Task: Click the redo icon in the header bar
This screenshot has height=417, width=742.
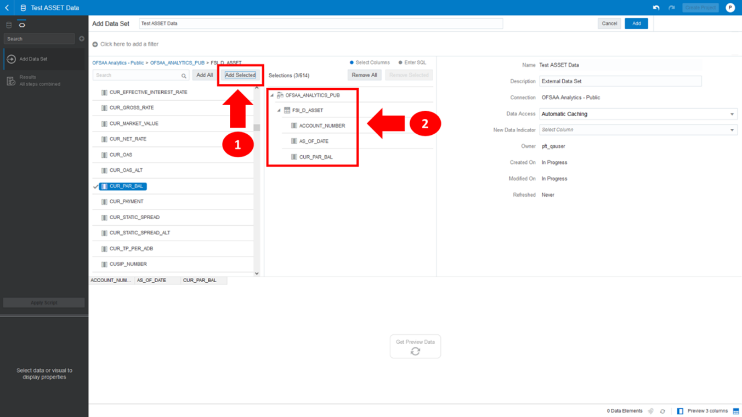Action: [x=671, y=7]
